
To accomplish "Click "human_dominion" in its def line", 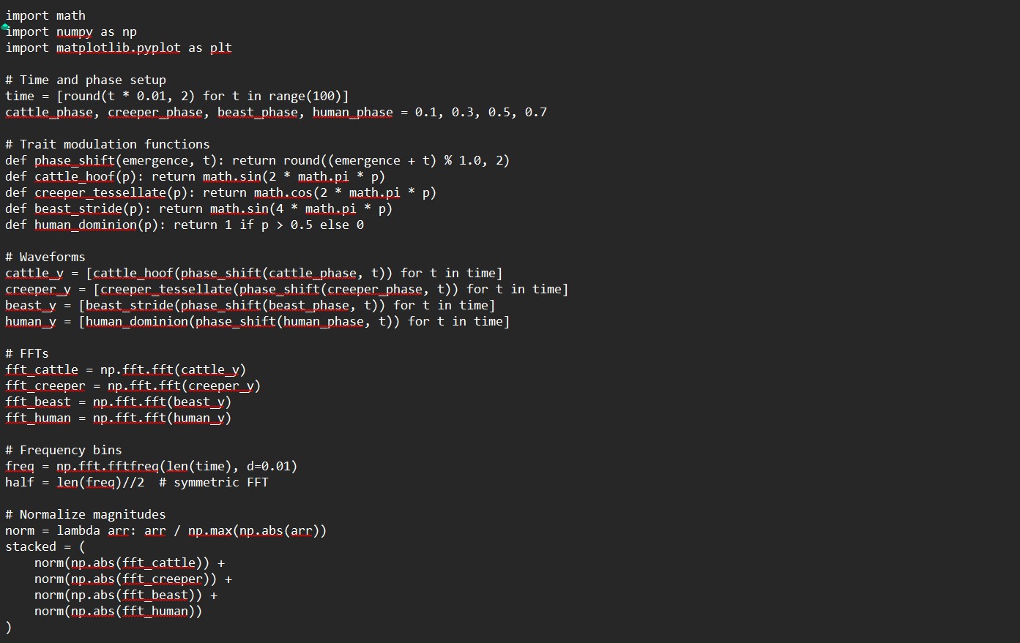I will 85,225.
